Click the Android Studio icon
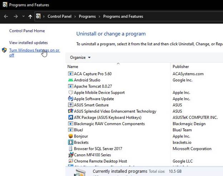The image size is (223, 176). [70, 80]
